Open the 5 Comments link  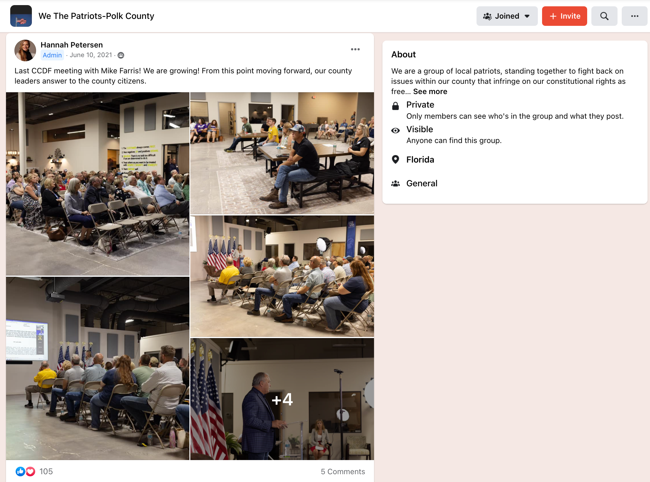pyautogui.click(x=343, y=471)
